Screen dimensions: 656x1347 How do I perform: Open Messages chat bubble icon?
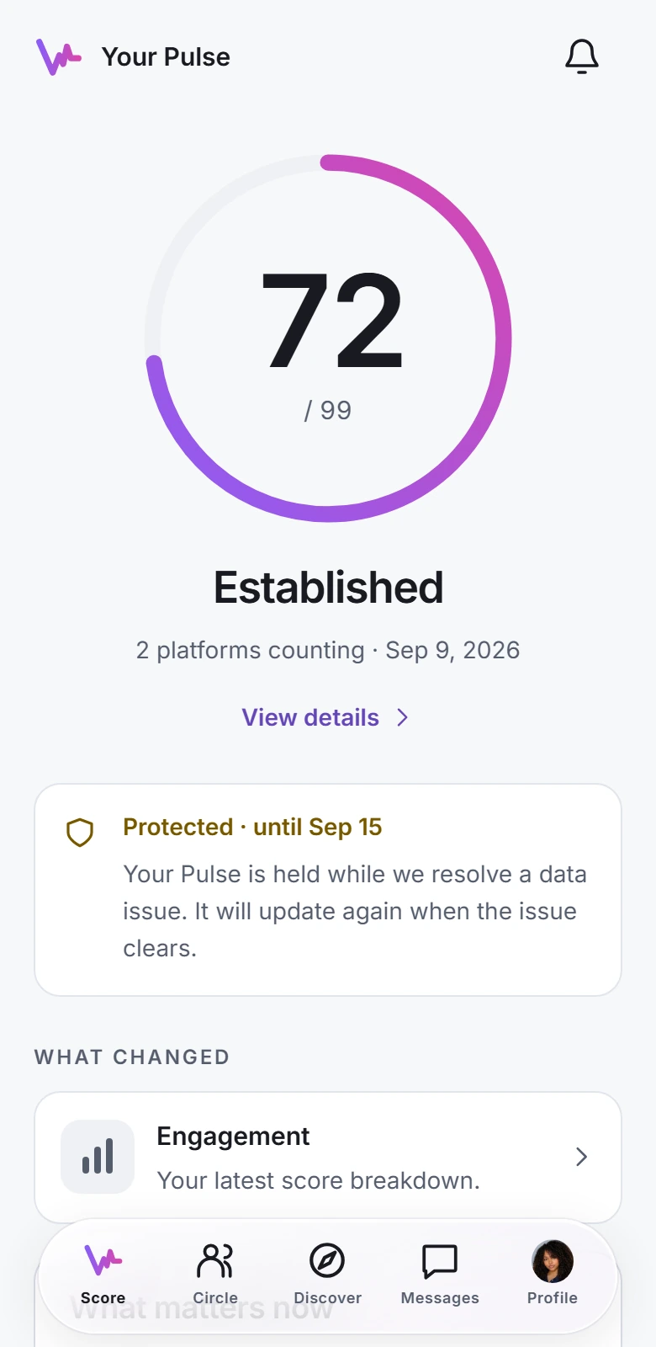point(440,1260)
